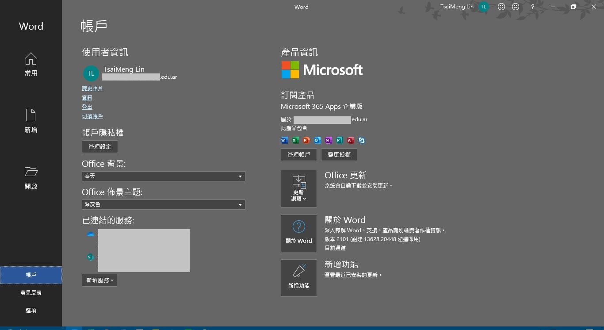The width and height of the screenshot is (604, 330).
Task: Click the 變更相片 link
Action: tap(92, 88)
